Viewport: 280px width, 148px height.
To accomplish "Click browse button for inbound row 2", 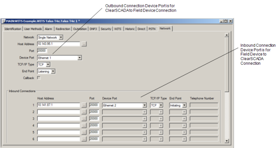I will pyautogui.click(x=84, y=112).
